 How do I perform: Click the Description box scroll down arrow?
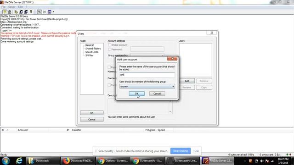(170, 112)
